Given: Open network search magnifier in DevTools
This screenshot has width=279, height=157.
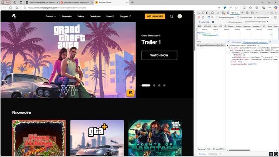Looking at the screenshot, I should point(212,17).
